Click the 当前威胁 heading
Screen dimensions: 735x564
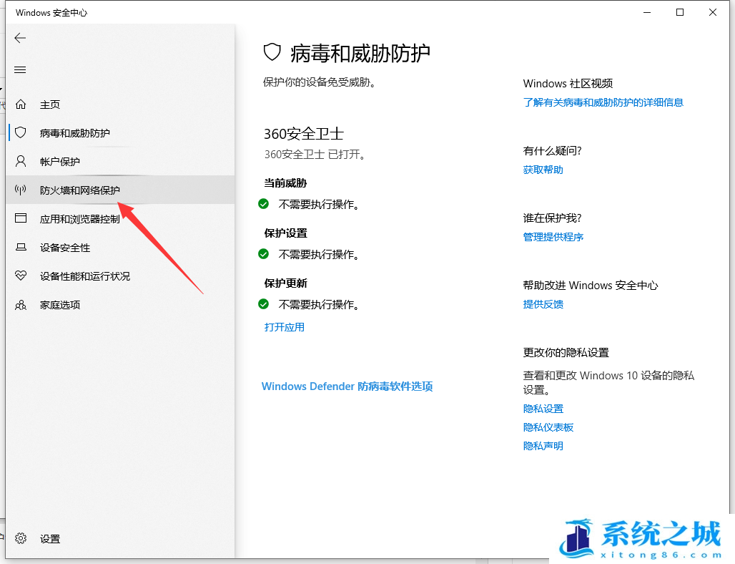click(285, 183)
